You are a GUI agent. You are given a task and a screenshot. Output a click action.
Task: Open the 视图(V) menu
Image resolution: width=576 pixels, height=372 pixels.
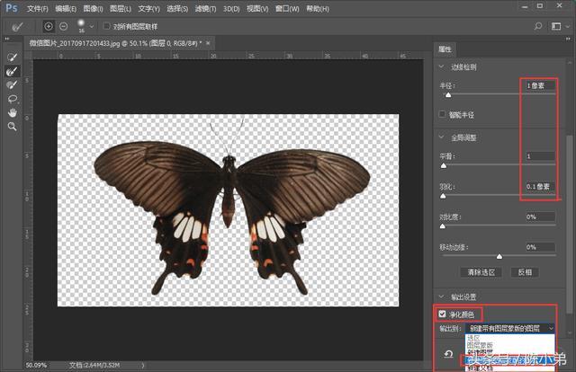[x=257, y=8]
